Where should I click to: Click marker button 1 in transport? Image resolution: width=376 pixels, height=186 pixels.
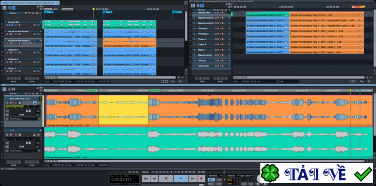pos(153,172)
